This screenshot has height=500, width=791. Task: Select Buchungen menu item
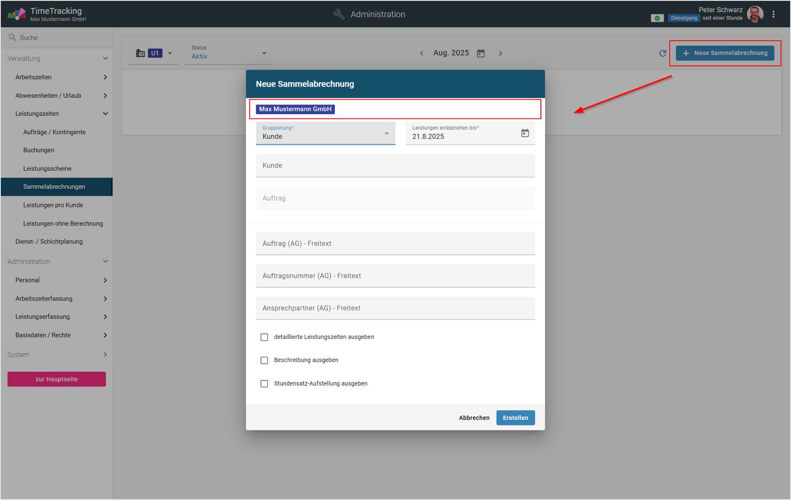pyautogui.click(x=39, y=150)
